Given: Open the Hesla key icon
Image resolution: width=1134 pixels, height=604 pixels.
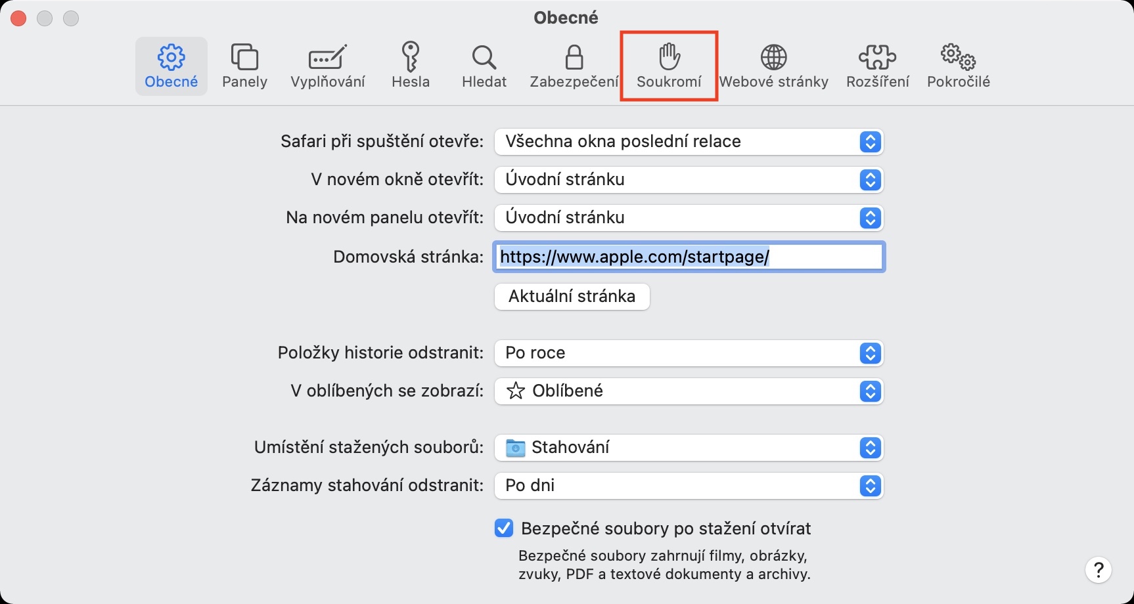Looking at the screenshot, I should 411,57.
